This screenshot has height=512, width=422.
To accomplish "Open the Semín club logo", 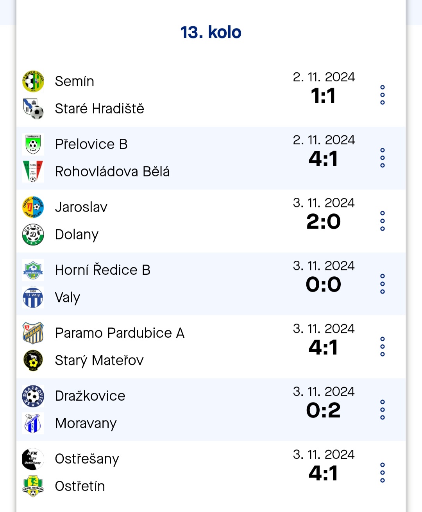I will 33,81.
